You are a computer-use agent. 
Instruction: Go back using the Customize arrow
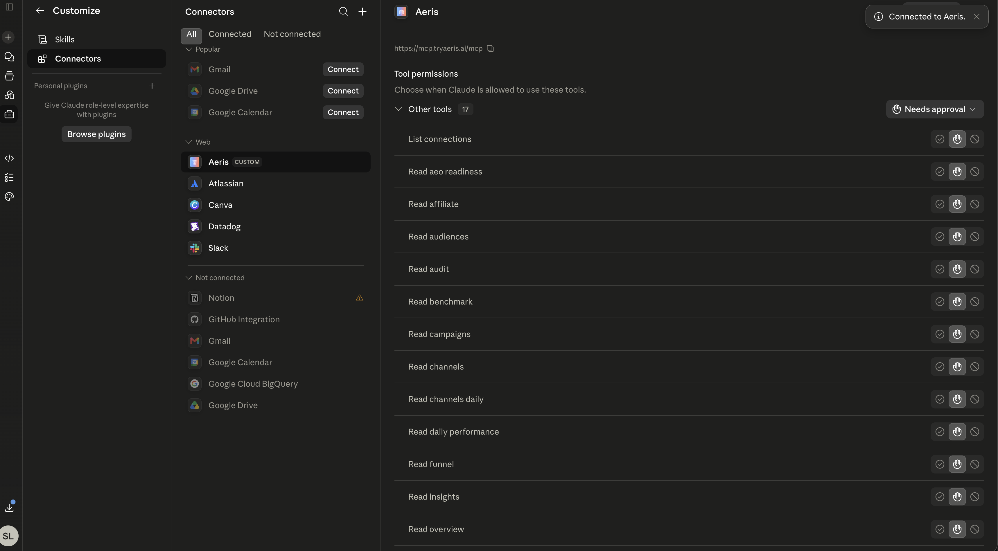[40, 11]
